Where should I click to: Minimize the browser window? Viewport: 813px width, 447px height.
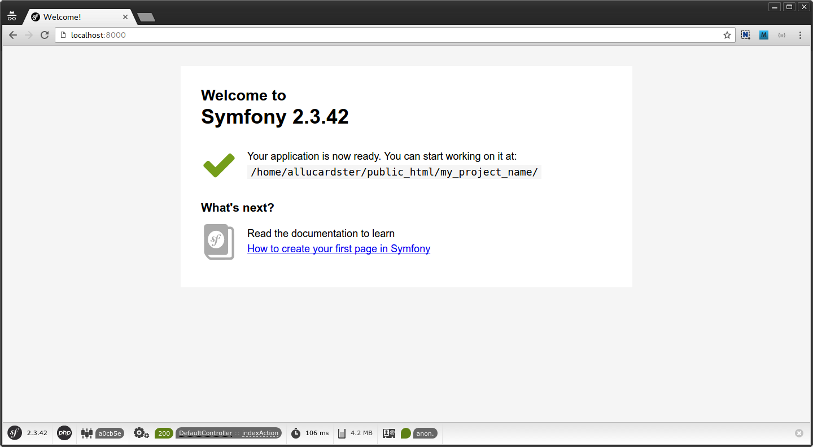pyautogui.click(x=775, y=7)
